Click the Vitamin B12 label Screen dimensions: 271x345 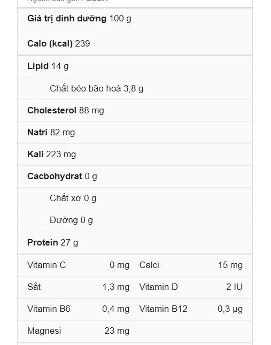click(164, 309)
